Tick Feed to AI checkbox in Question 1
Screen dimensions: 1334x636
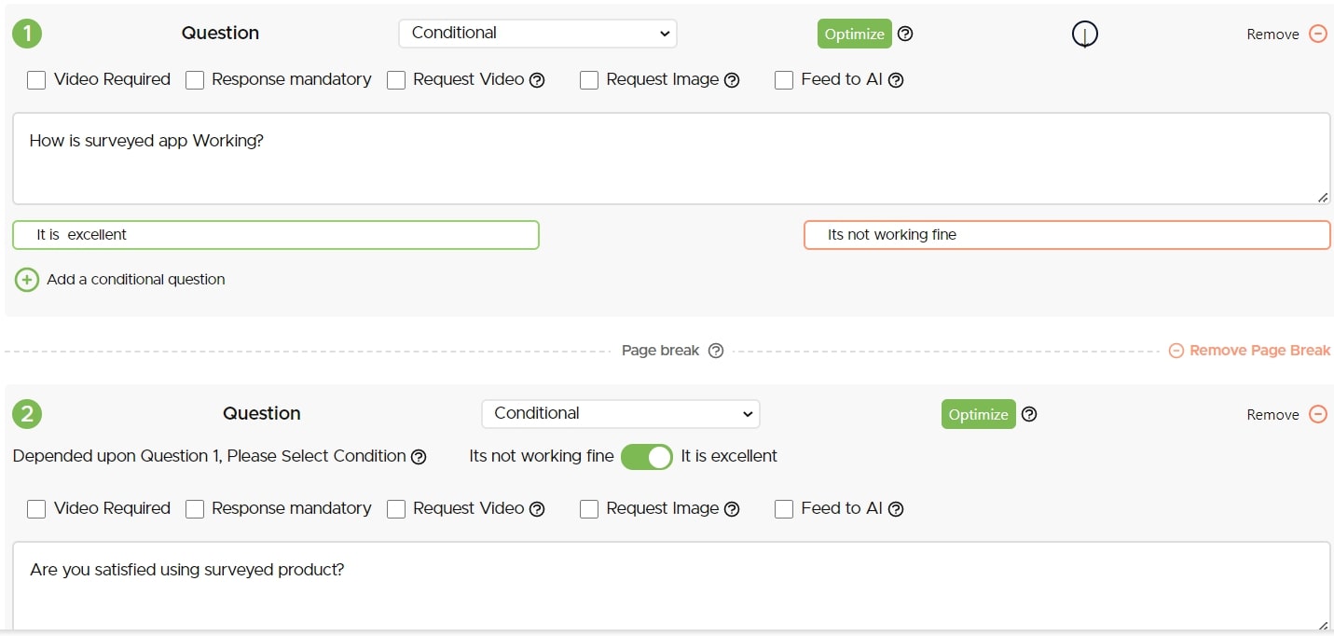coord(784,80)
